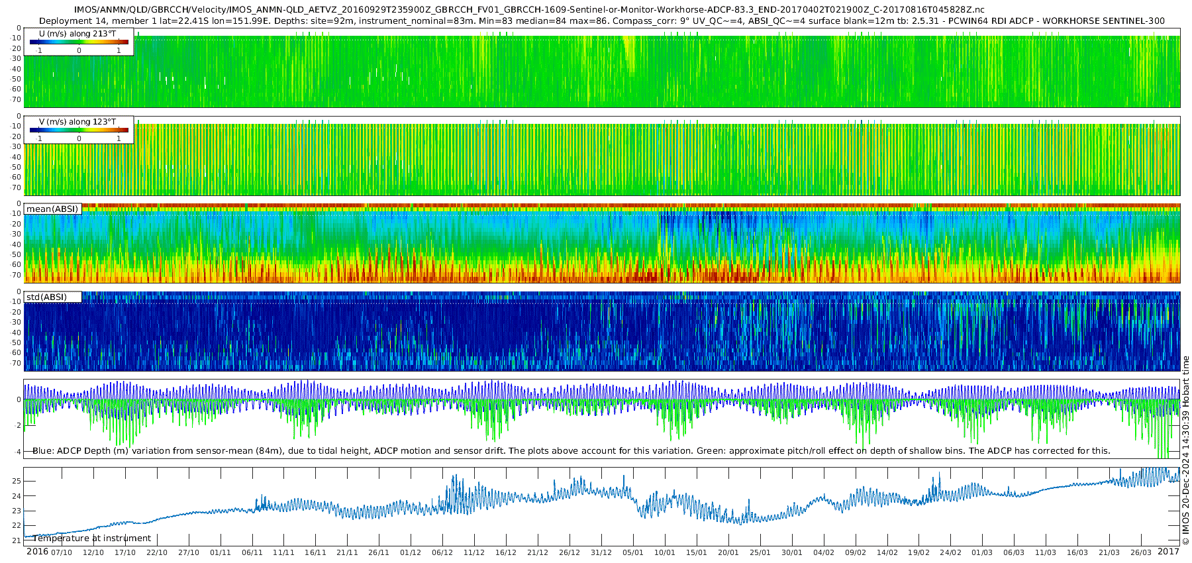The height and width of the screenshot is (563, 1192).
Task: Click the IMOS copyright timestamp on right edge
Action: [1185, 450]
